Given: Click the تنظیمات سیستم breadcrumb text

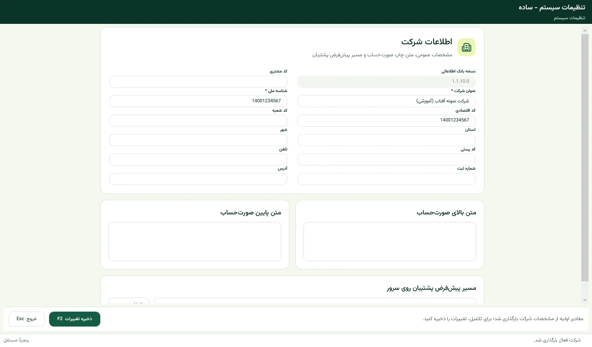Looking at the screenshot, I should pyautogui.click(x=569, y=18).
